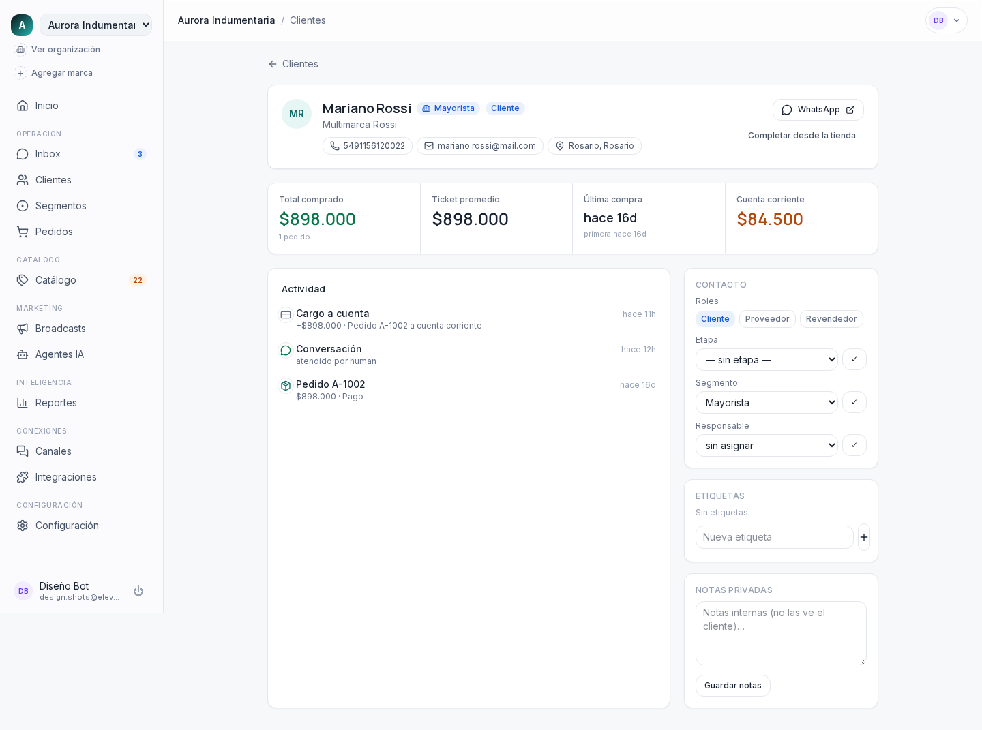
Task: Confirm the Etapa selection checkmark
Action: point(854,359)
